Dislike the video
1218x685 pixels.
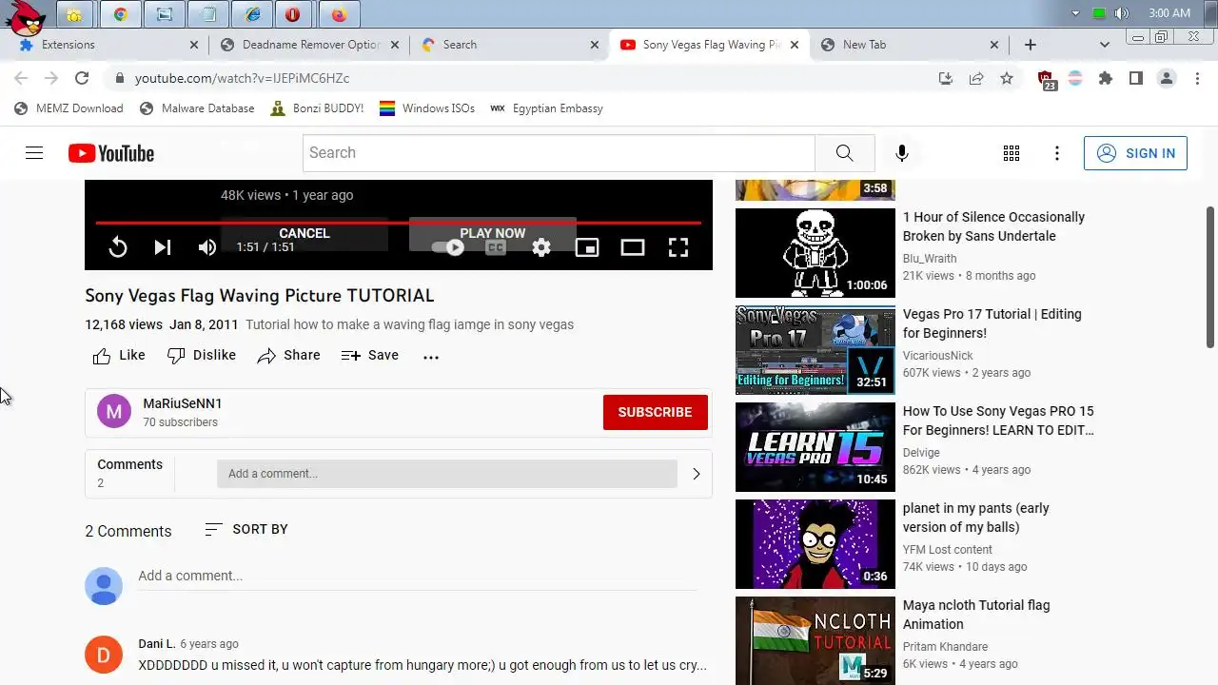pos(202,356)
